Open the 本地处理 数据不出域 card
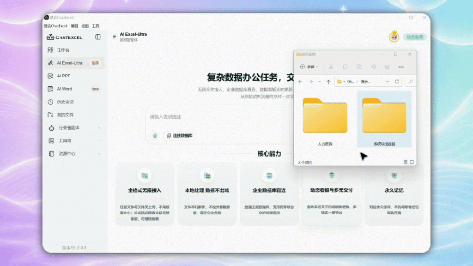 click(x=207, y=194)
